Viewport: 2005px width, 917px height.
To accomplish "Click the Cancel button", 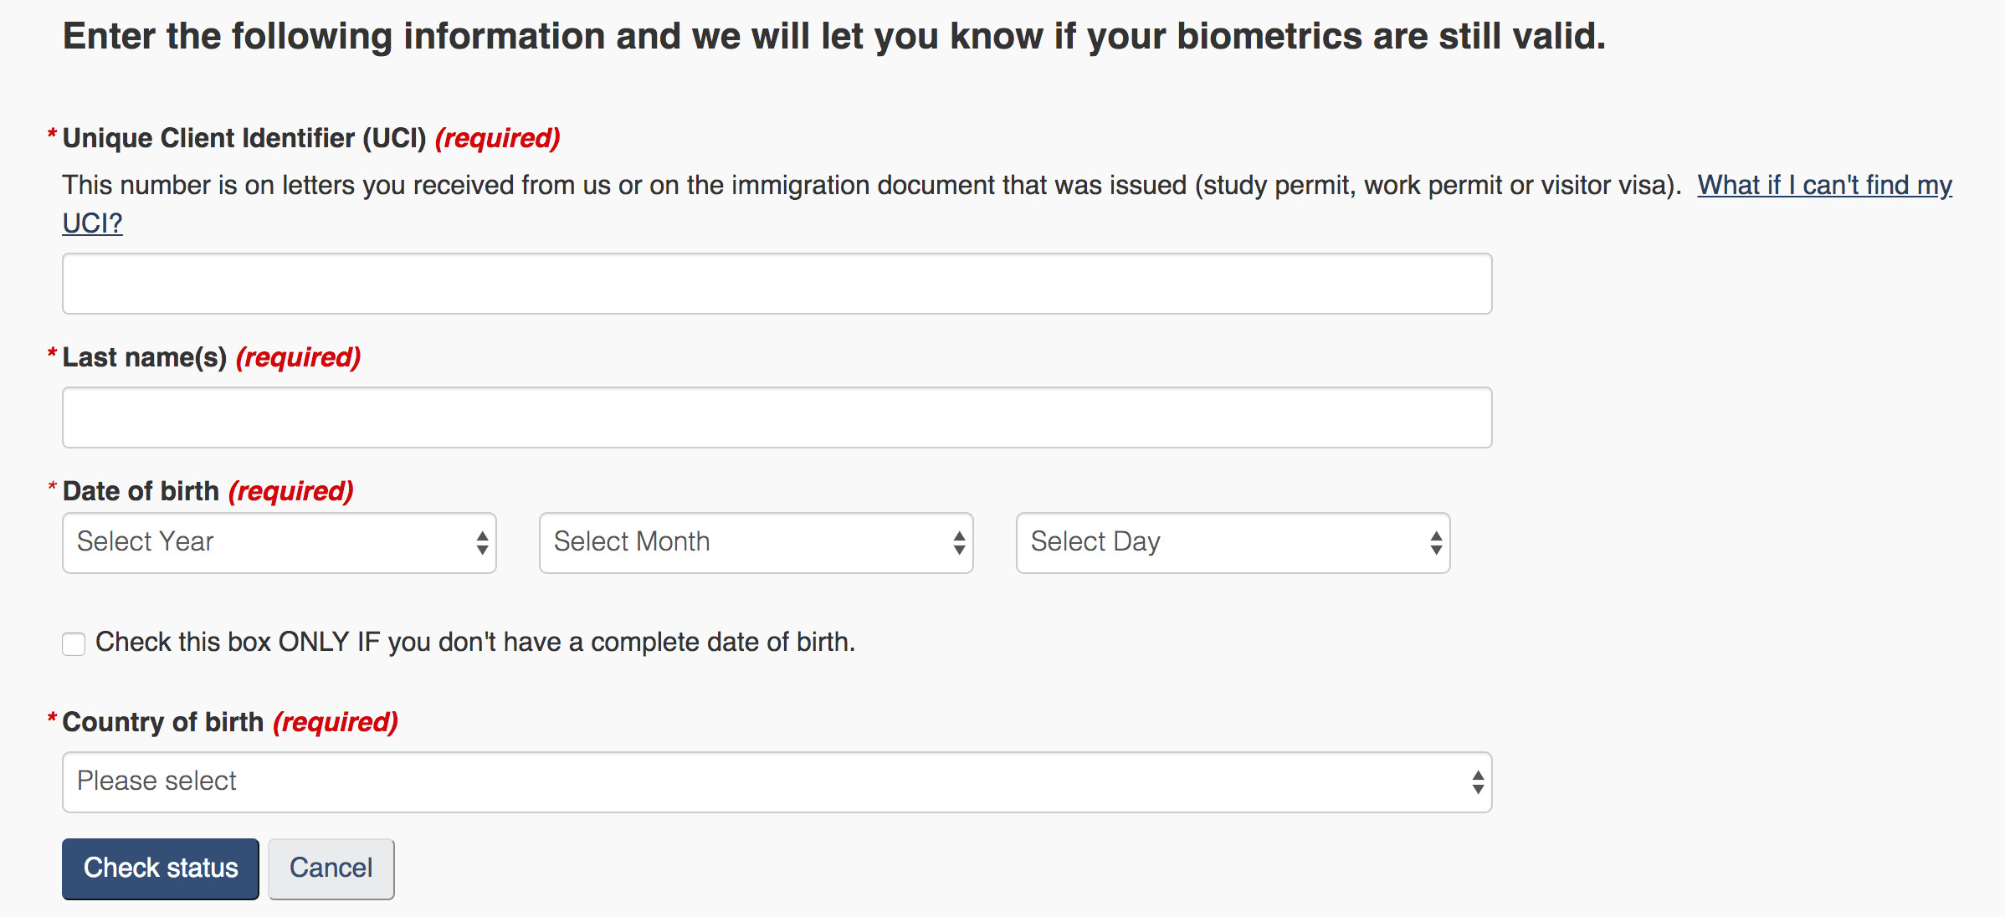I will pos(331,868).
